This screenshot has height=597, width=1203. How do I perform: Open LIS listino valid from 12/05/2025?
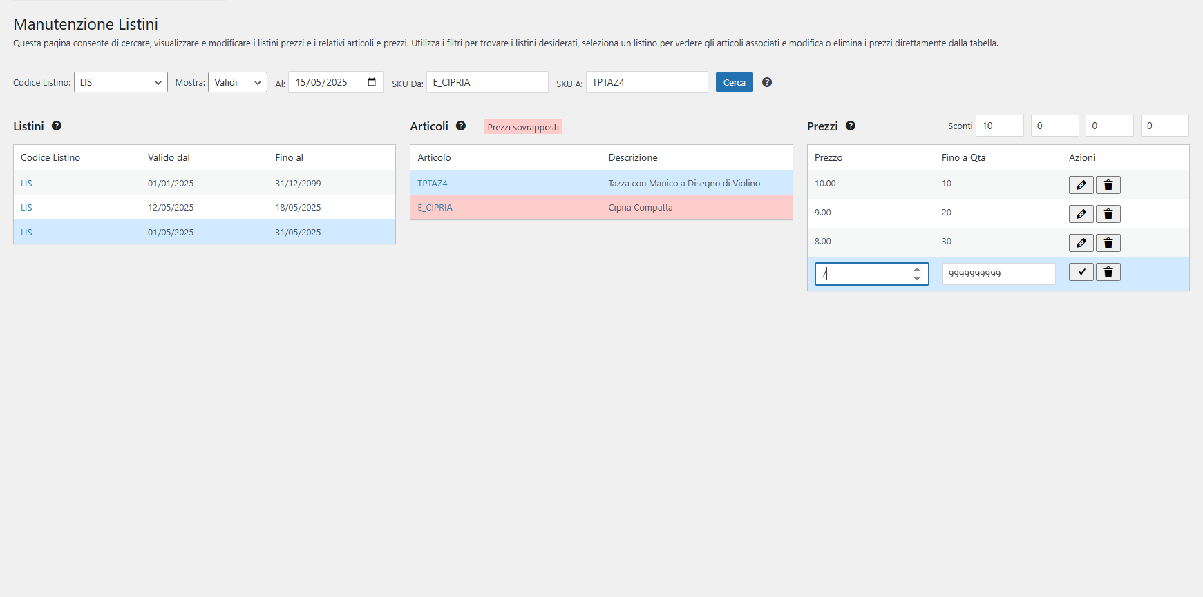[26, 207]
